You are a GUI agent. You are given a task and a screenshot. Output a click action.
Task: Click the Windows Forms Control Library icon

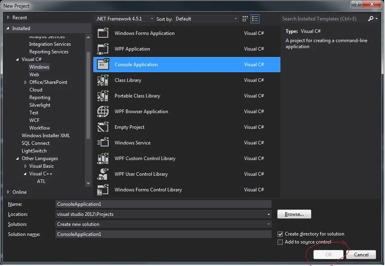click(x=103, y=190)
